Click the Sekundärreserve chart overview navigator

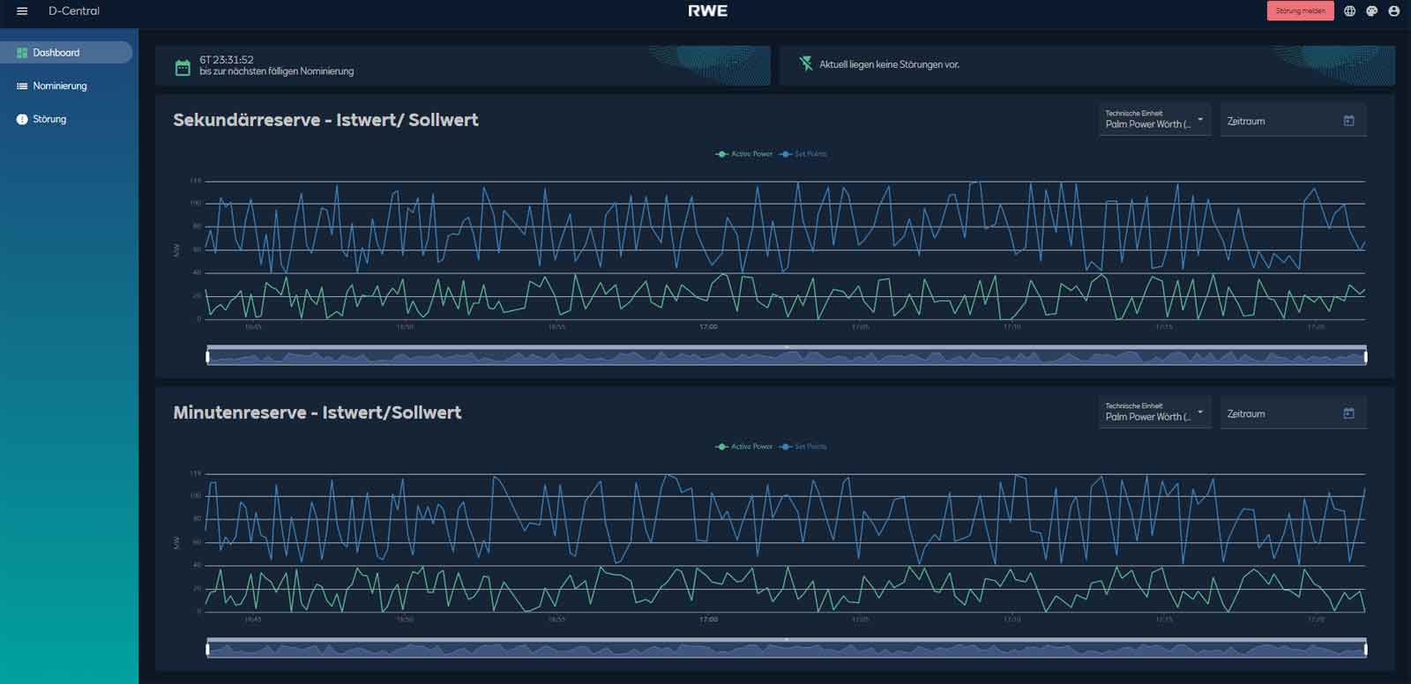[787, 355]
